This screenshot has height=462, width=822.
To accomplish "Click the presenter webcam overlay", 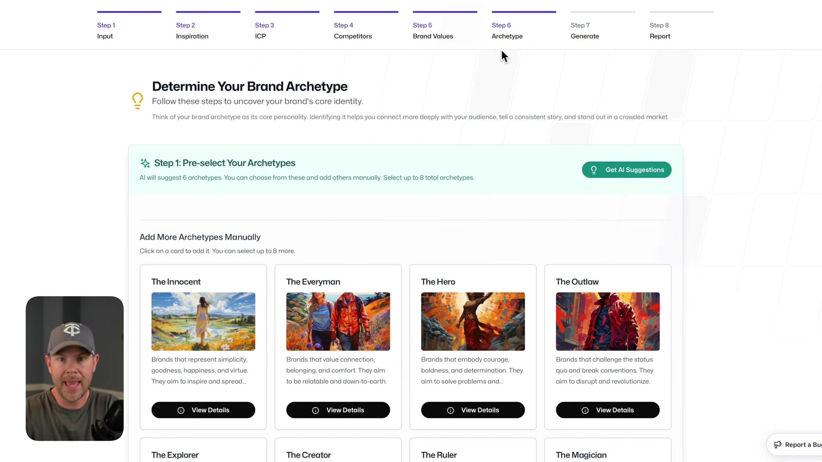I will pyautogui.click(x=74, y=368).
